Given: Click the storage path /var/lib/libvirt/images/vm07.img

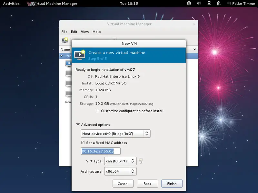Looking at the screenshot, I should coord(132,104).
